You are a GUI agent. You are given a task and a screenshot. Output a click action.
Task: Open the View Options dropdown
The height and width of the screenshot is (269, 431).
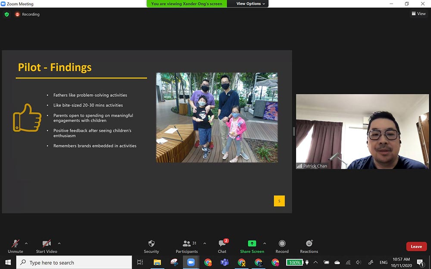[251, 4]
